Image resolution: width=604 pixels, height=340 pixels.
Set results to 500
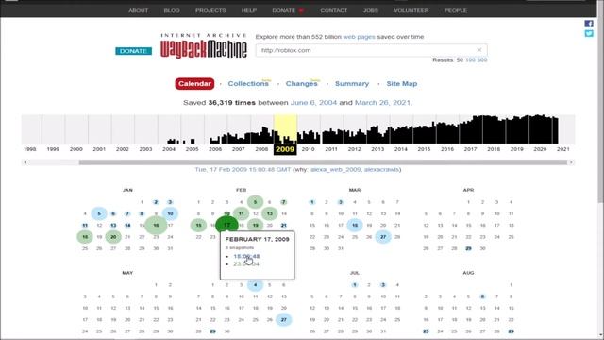[x=482, y=60]
